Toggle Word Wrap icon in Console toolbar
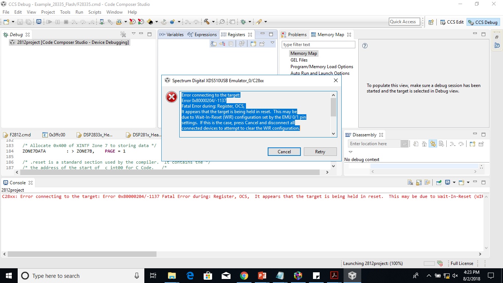Image resolution: width=503 pixels, height=283 pixels. tap(427, 182)
